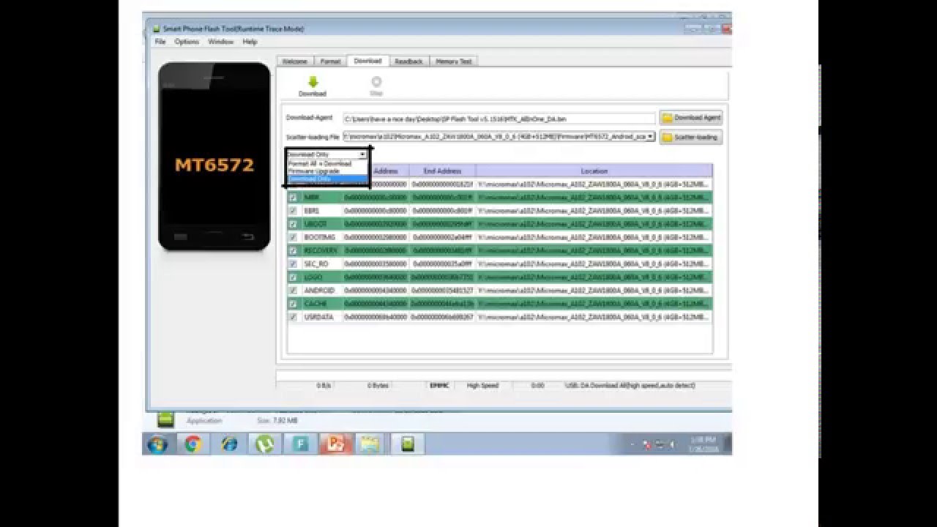This screenshot has width=937, height=527.
Task: Open the Windows Start button
Action: 157,444
